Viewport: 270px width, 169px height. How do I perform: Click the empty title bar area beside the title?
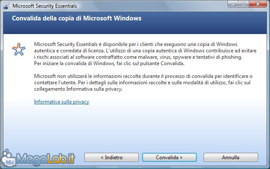click(152, 6)
